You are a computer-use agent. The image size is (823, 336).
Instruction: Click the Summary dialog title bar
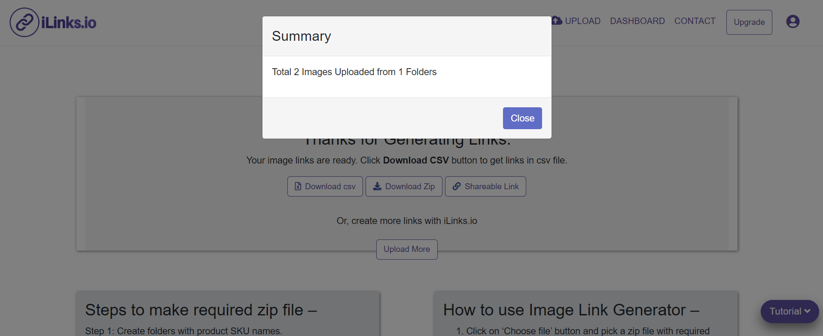pos(406,36)
